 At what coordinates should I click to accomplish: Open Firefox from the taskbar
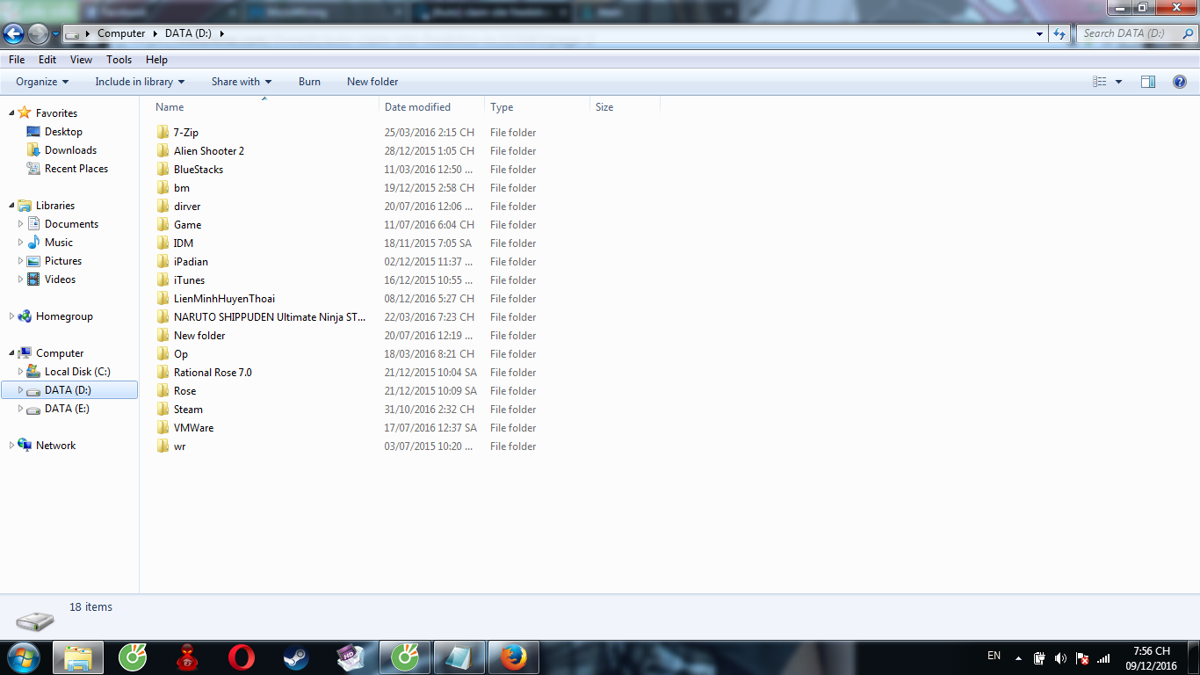coord(513,657)
